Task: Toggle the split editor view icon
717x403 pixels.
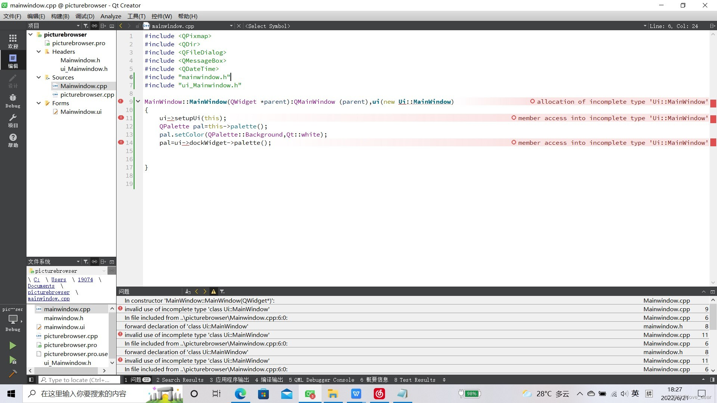Action: 713,26
